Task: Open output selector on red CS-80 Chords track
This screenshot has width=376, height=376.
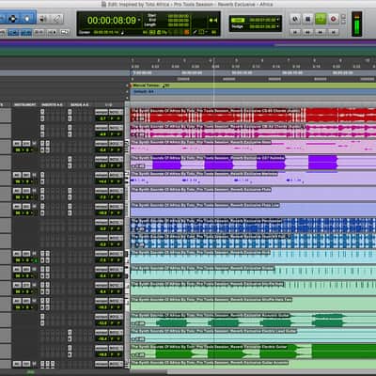Action: [116, 112]
